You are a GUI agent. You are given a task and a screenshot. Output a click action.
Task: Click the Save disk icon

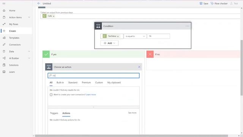tap(201, 3)
